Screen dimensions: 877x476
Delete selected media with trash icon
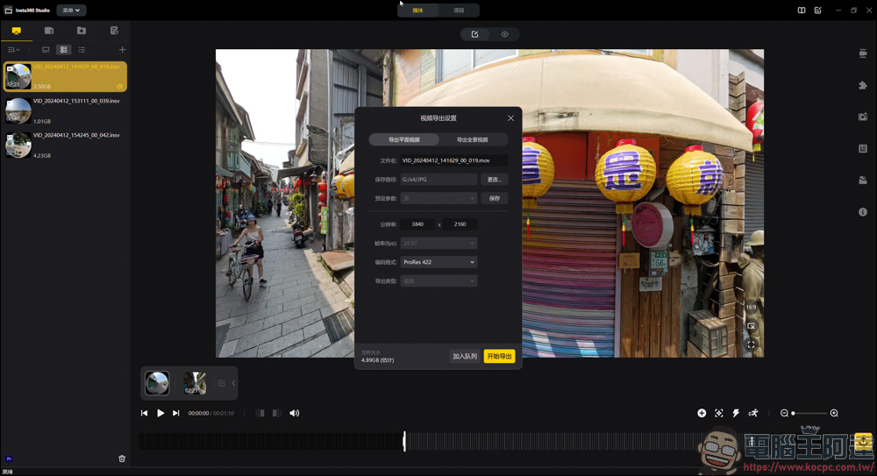pyautogui.click(x=122, y=458)
